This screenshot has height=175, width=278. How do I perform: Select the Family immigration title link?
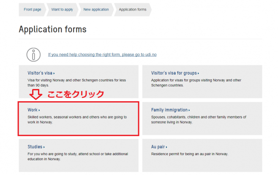click(169, 110)
